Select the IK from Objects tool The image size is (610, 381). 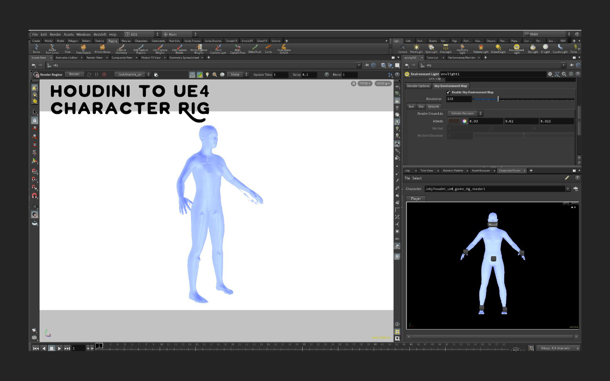83,49
